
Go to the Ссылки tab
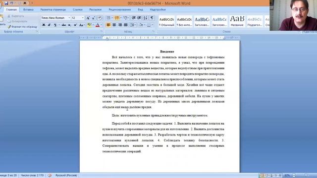coord(78,9)
